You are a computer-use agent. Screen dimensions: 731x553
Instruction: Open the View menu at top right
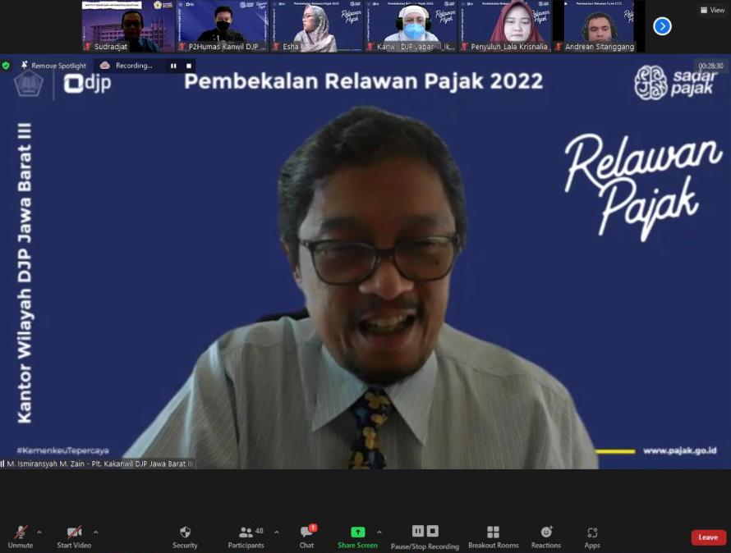711,10
